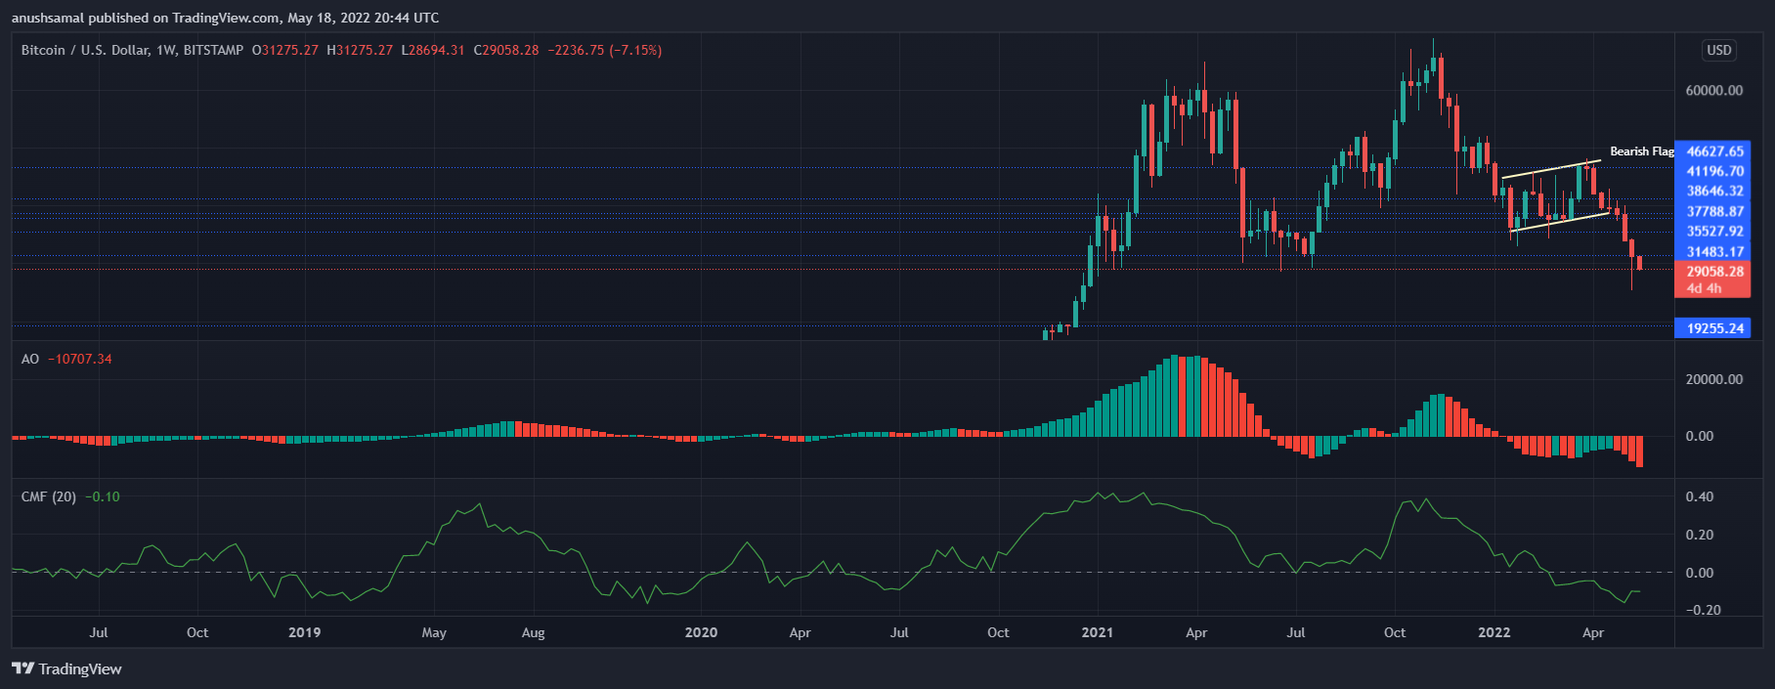Click the current price 29058.28 label

click(x=1714, y=272)
